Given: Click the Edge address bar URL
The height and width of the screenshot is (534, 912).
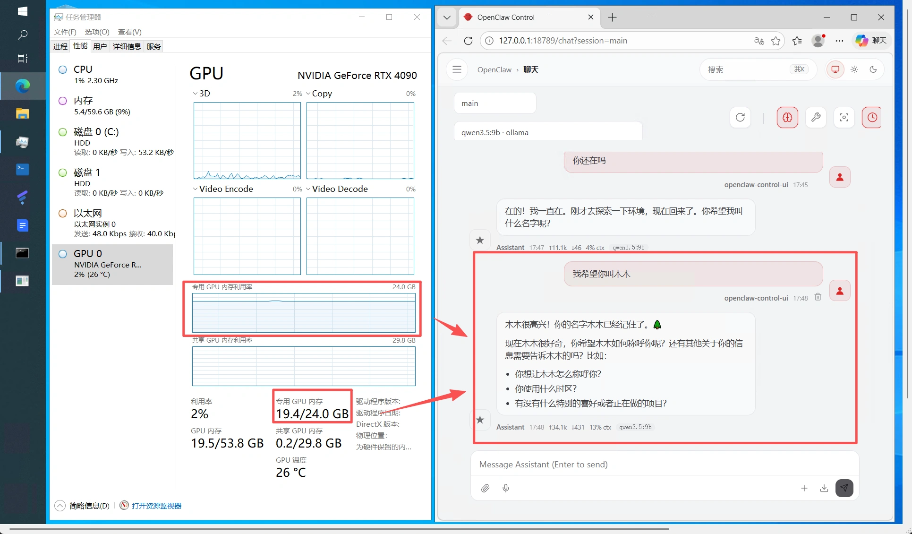Looking at the screenshot, I should (x=563, y=41).
